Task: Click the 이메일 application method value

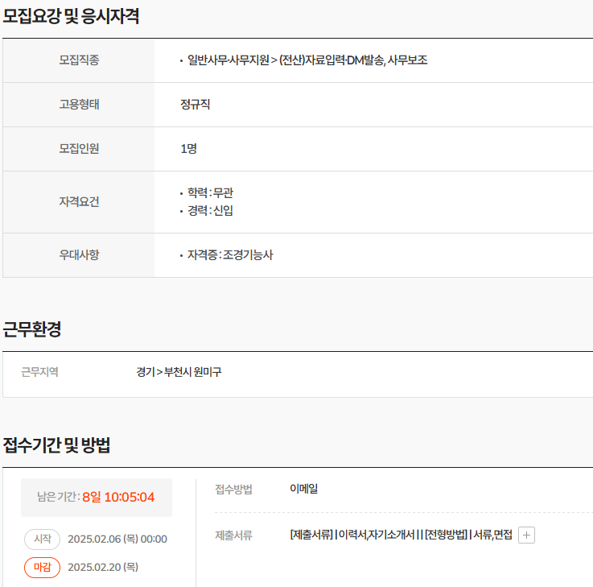Action: tap(303, 489)
